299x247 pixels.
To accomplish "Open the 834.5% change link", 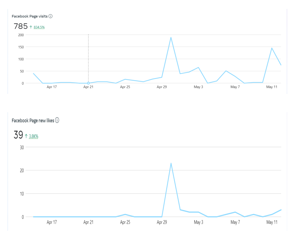I will tap(39, 27).
